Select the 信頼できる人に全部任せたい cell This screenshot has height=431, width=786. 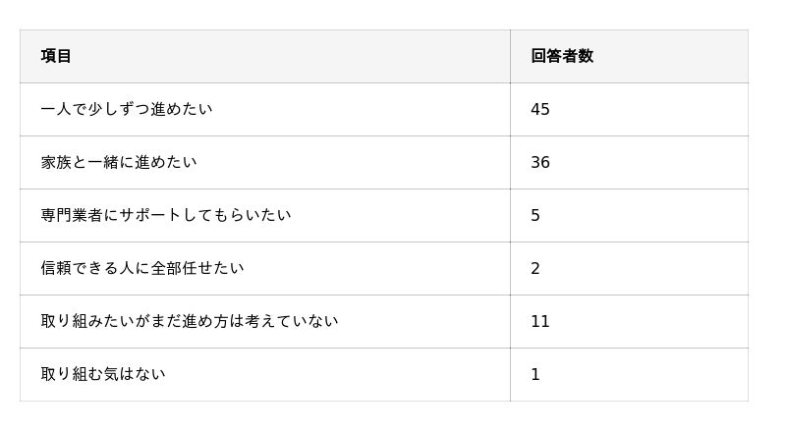142,268
